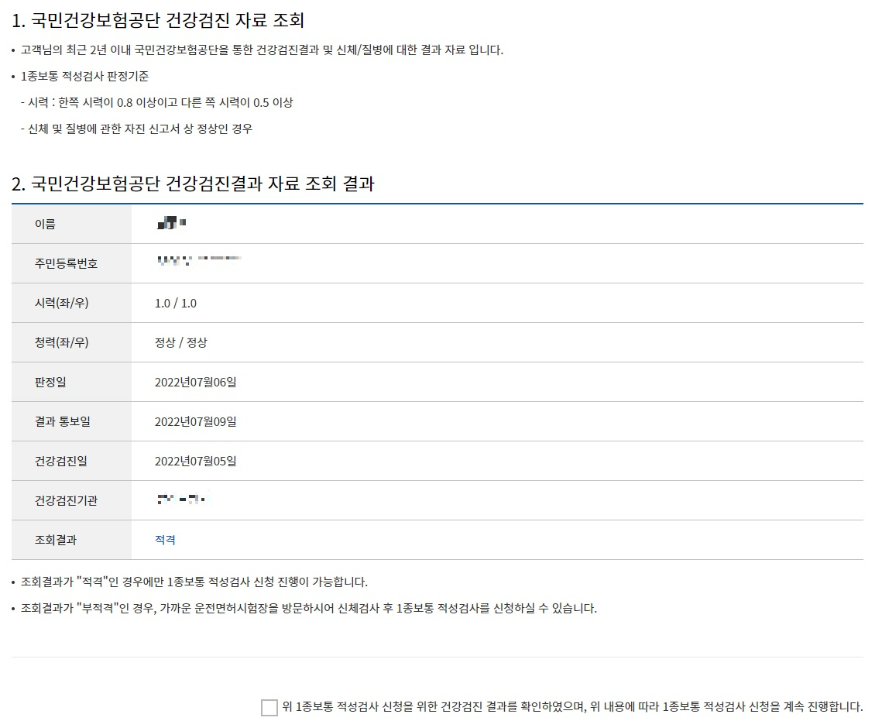Click the '건강검진기관' row label

pyautogui.click(x=66, y=500)
